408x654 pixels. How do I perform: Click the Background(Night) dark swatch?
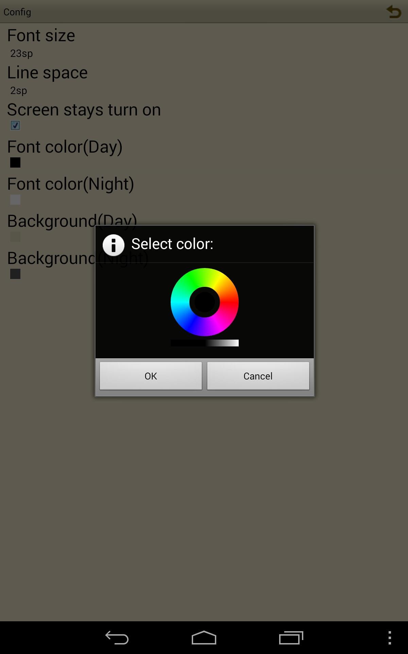click(x=15, y=274)
